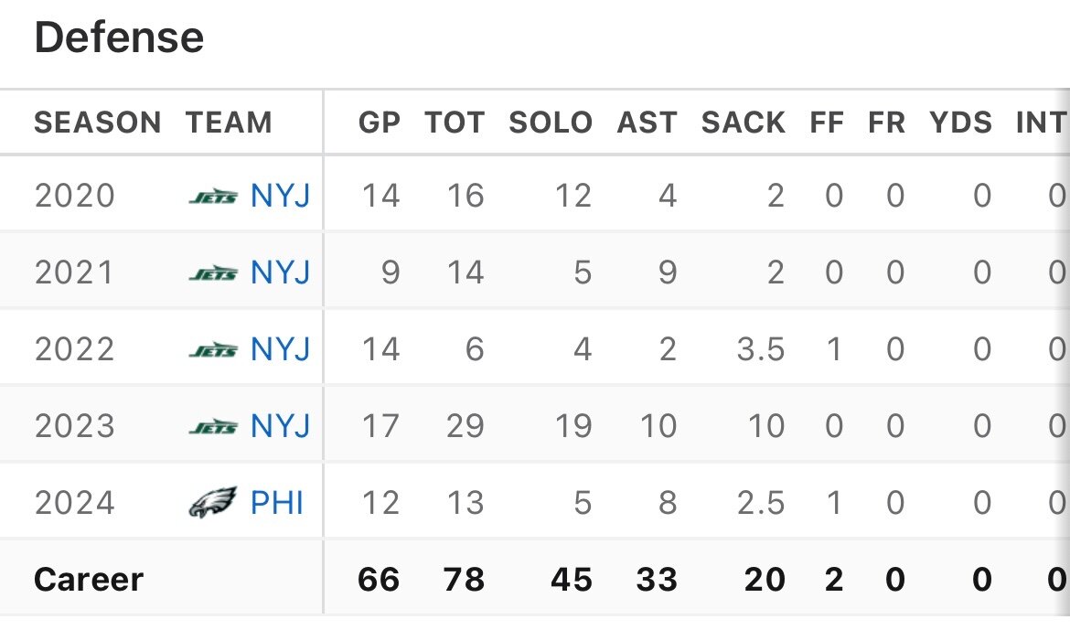Open the NYJ team link for 2023
Image resolution: width=1070 pixels, height=630 pixels.
[x=280, y=427]
